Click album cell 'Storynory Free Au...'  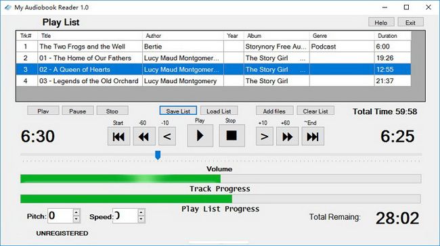(x=276, y=47)
